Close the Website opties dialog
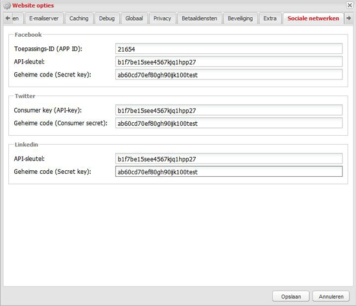Viewport: 356px width, 306px height. click(x=349, y=5)
